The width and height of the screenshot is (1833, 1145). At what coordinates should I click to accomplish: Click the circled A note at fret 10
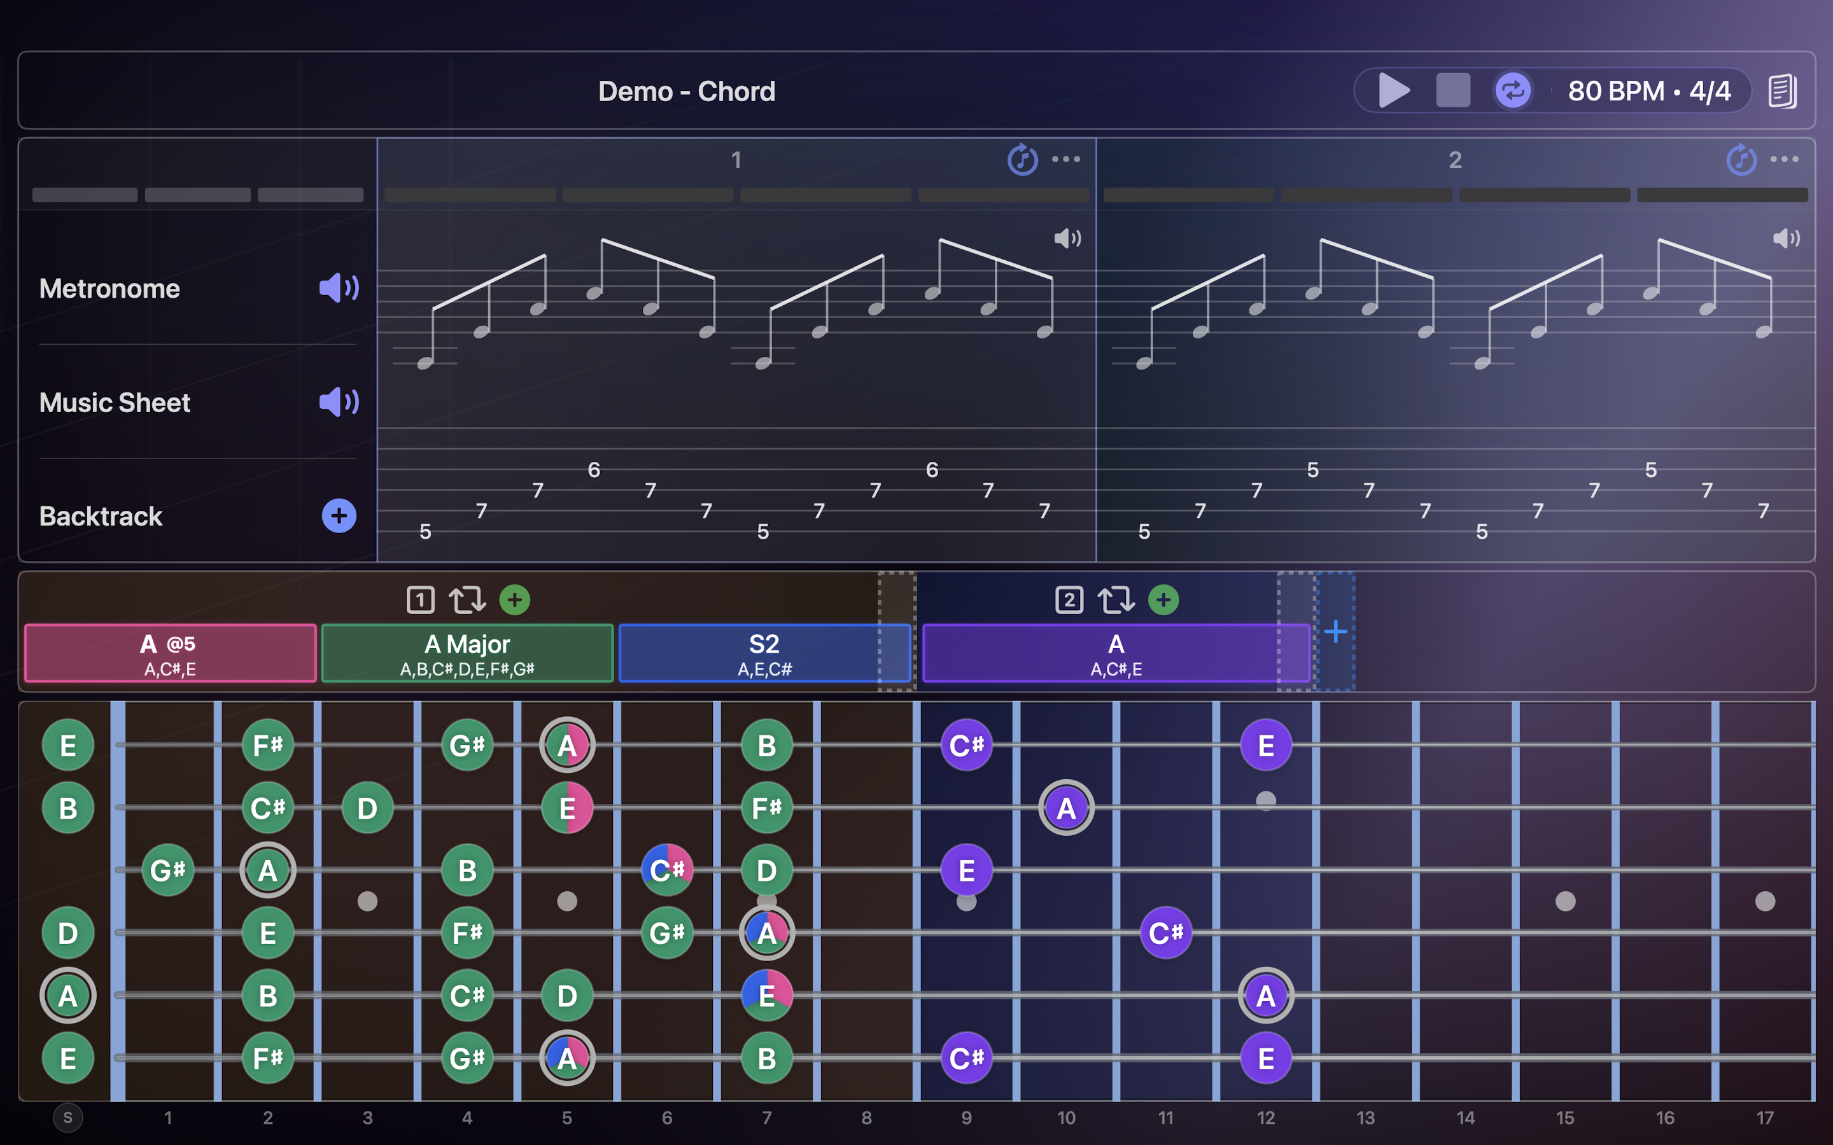point(1067,807)
